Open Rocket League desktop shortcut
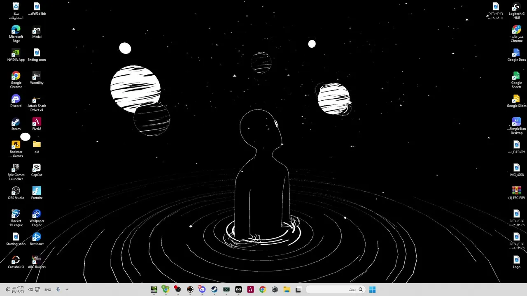 16,218
